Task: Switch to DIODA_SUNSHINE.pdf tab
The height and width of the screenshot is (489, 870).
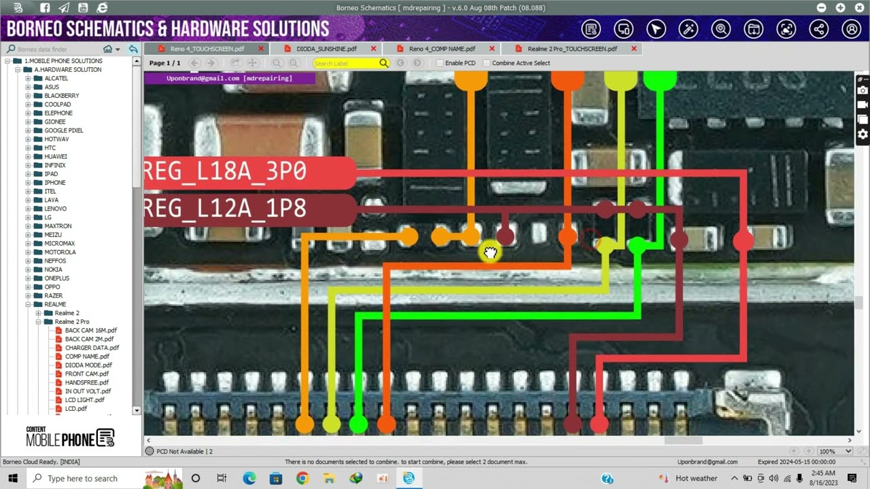Action: pos(327,49)
